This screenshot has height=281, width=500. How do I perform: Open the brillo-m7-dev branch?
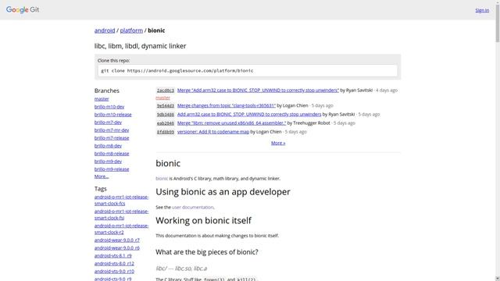pos(108,123)
